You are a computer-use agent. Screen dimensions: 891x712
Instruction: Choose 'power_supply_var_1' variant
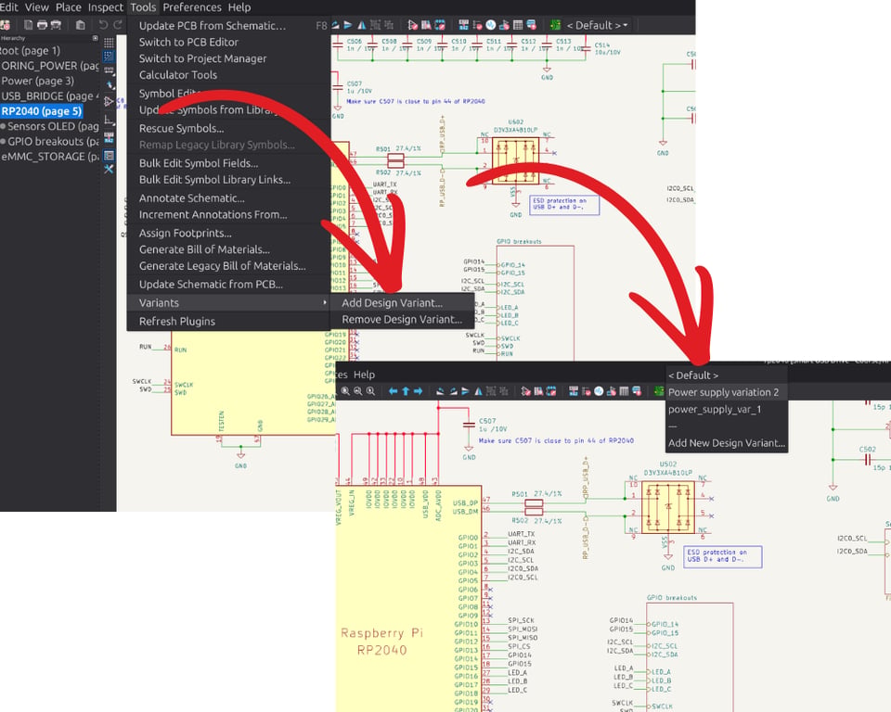(x=715, y=410)
